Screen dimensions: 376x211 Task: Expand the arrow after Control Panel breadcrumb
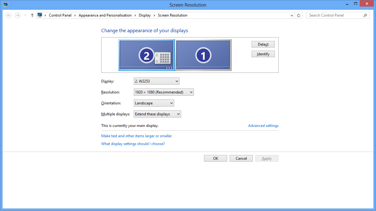click(x=75, y=15)
